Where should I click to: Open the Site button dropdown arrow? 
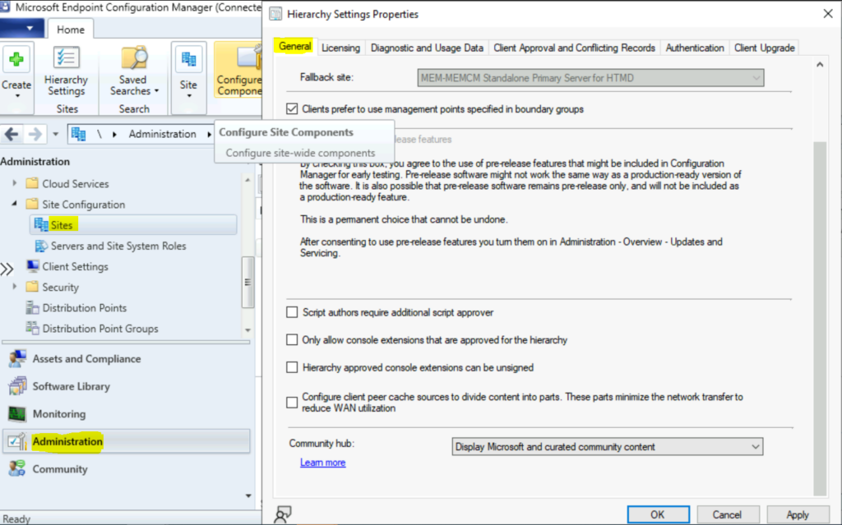189,96
